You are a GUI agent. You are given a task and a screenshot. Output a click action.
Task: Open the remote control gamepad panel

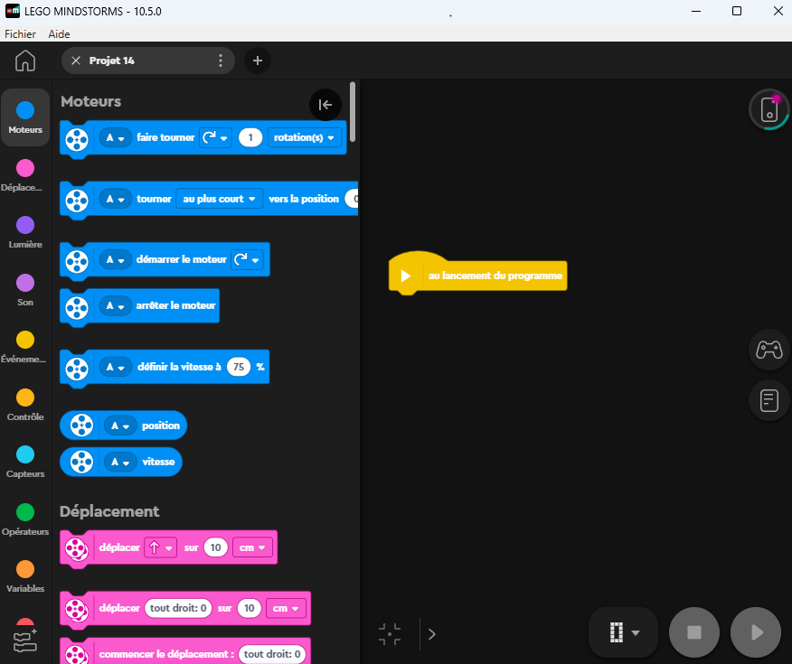click(768, 349)
